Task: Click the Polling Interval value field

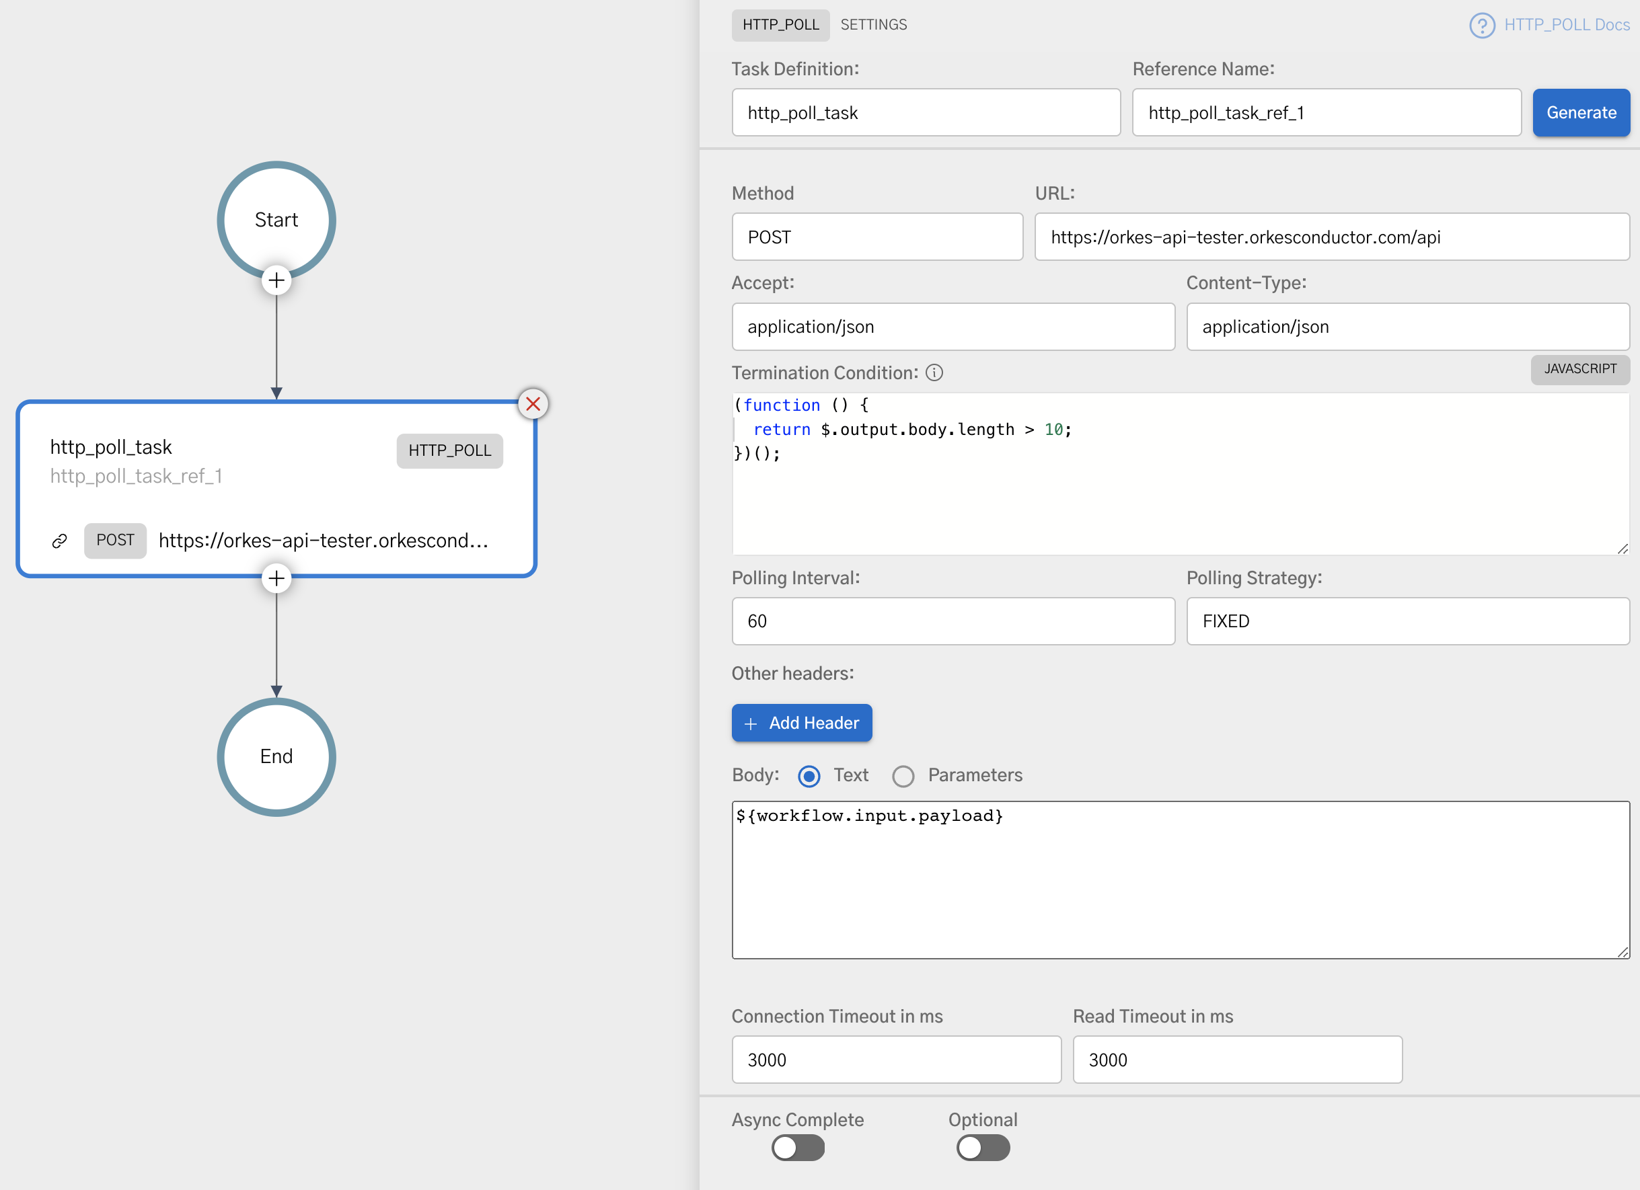Action: (953, 621)
